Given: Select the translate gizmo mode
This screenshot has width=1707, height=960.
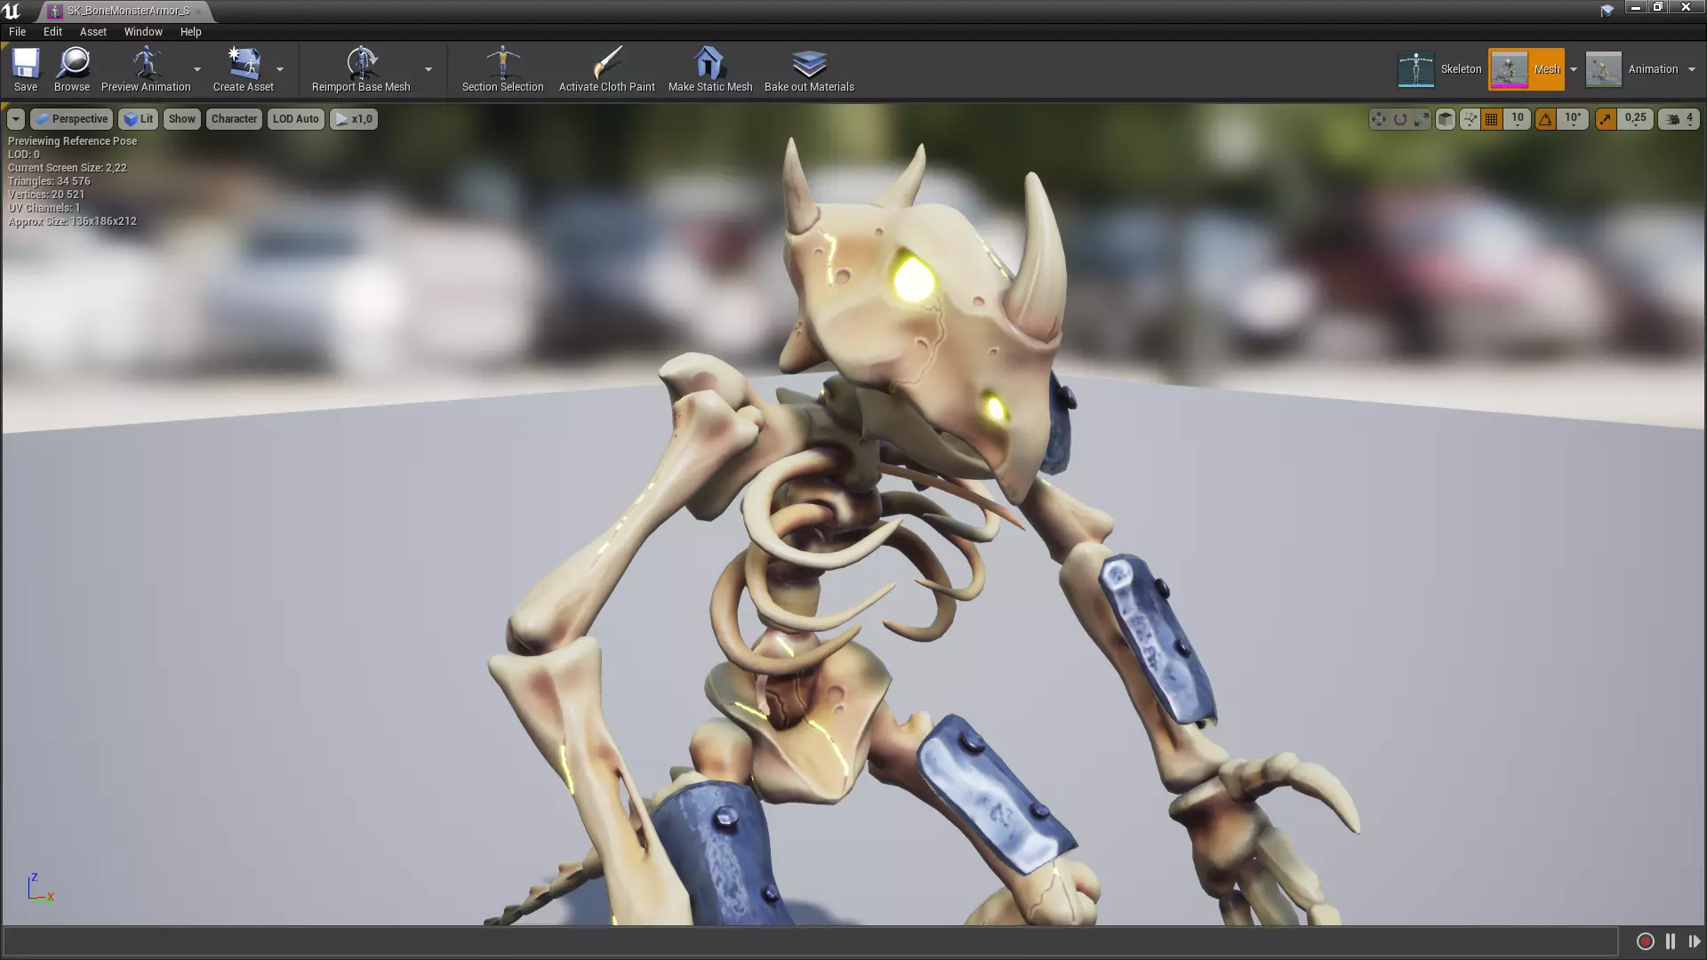Looking at the screenshot, I should coord(1378,119).
